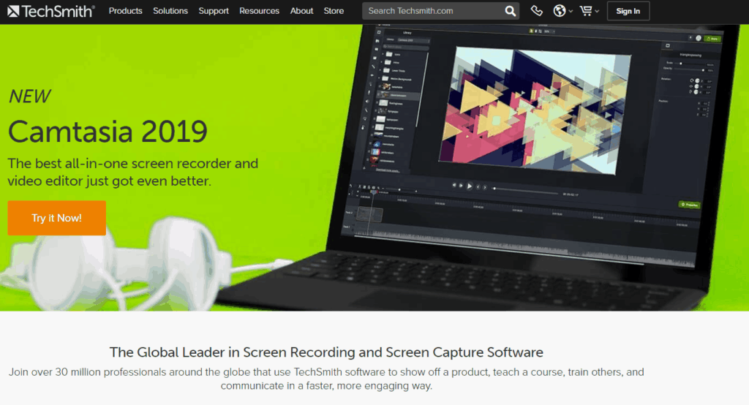Open the Products menu
Viewport: 749px width, 405px height.
click(126, 11)
